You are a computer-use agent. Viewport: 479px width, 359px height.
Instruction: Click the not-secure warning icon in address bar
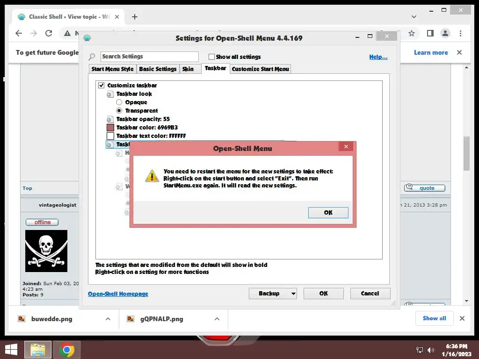(67, 33)
